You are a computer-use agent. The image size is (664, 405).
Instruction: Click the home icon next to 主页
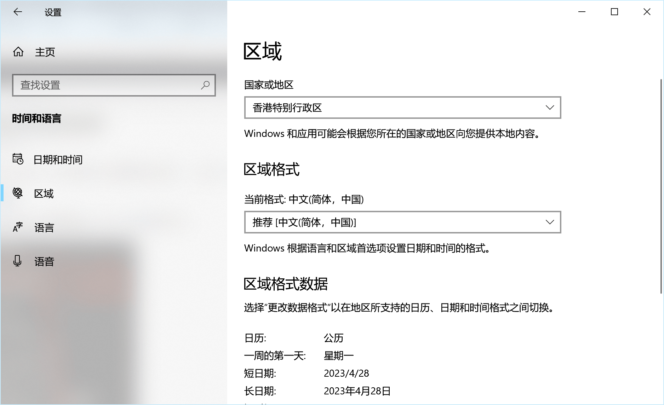[x=18, y=52]
